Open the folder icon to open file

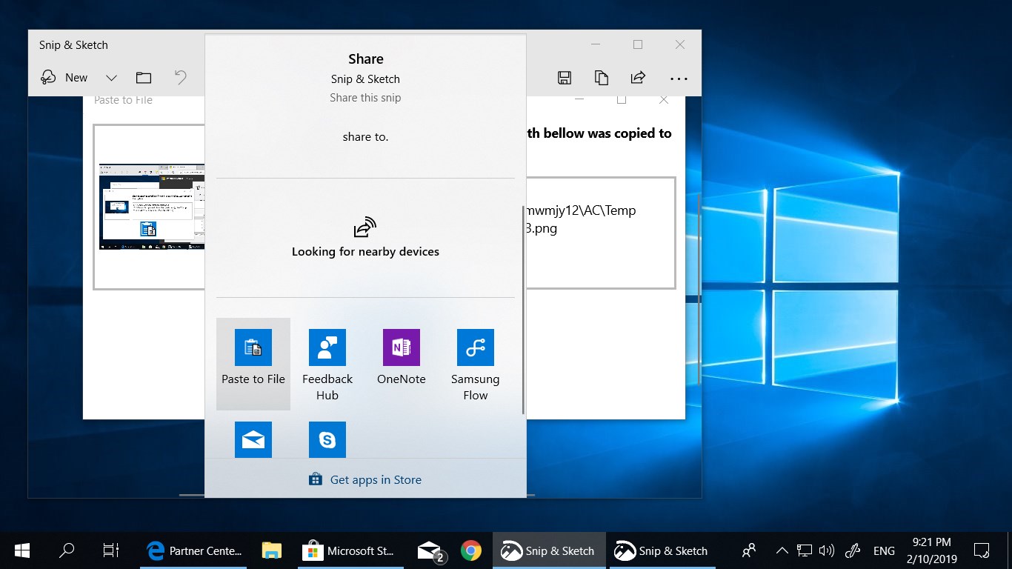[144, 78]
